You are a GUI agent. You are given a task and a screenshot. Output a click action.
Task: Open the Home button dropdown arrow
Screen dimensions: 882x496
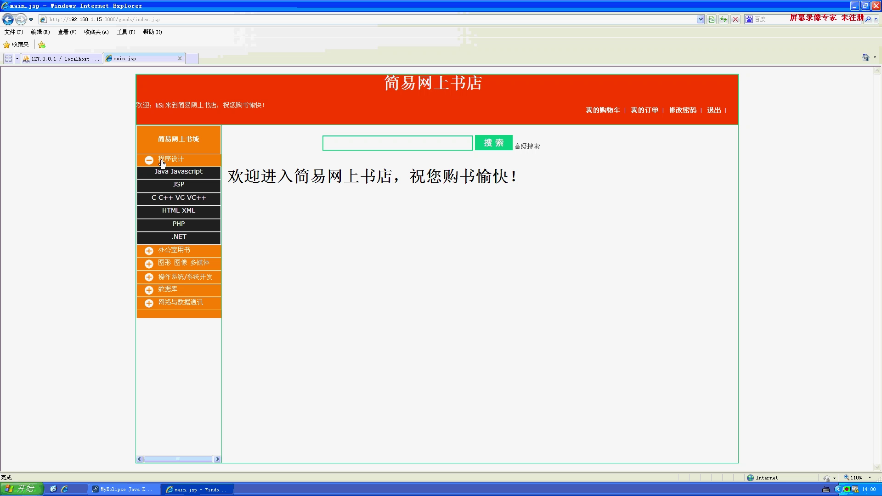[875, 57]
